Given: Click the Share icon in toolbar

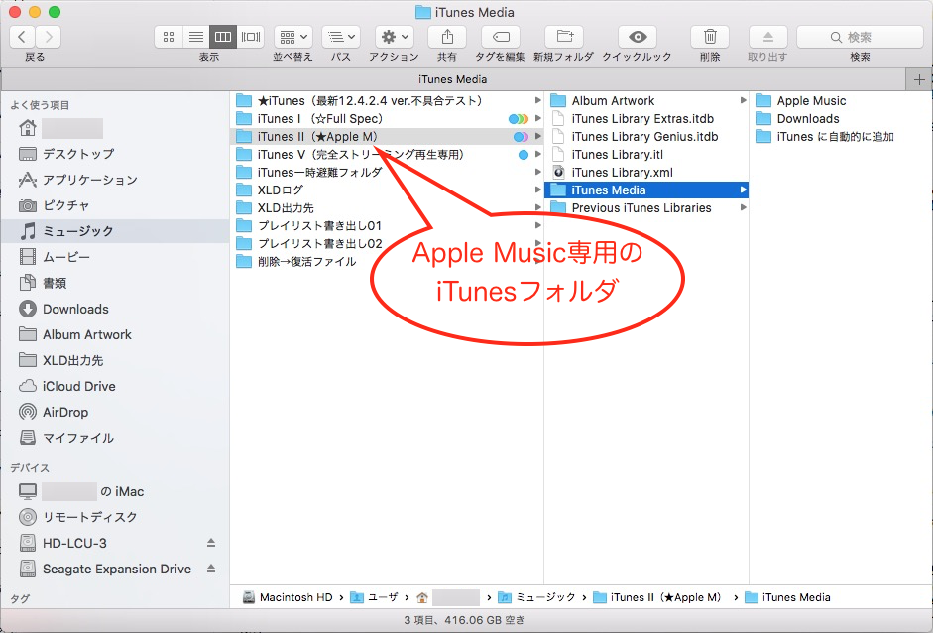Looking at the screenshot, I should pyautogui.click(x=447, y=37).
